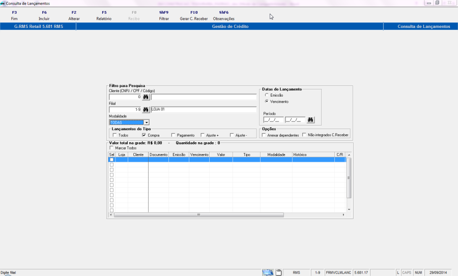This screenshot has width=458, height=276.
Task: Check the Marcar Todos checkbox
Action: coord(111,148)
